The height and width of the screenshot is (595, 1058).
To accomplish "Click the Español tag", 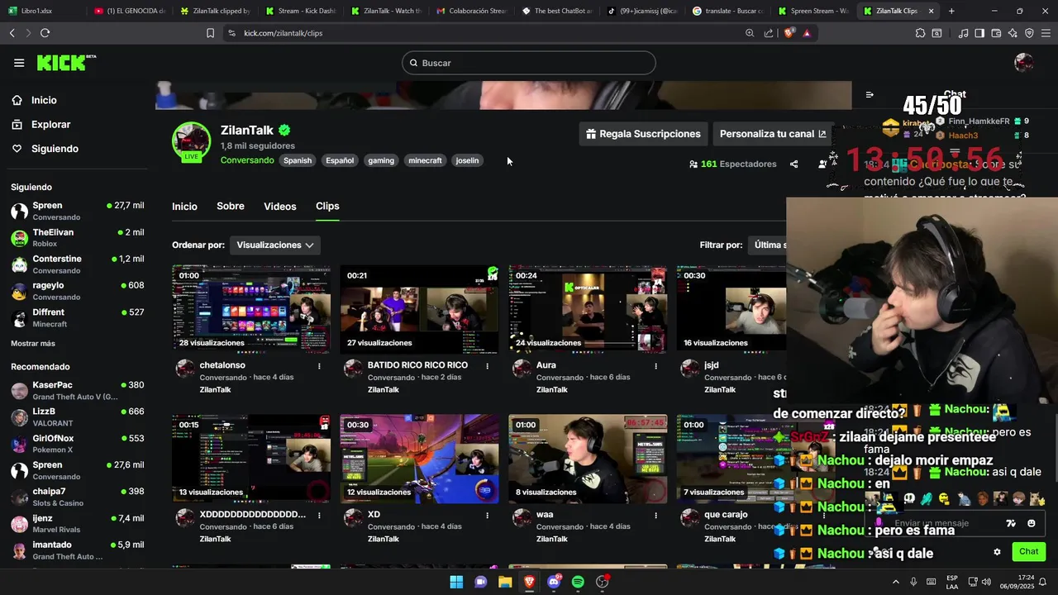I will (340, 160).
